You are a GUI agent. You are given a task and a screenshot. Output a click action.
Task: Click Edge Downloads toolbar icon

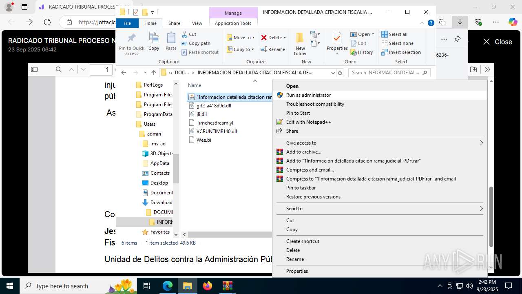(460, 22)
